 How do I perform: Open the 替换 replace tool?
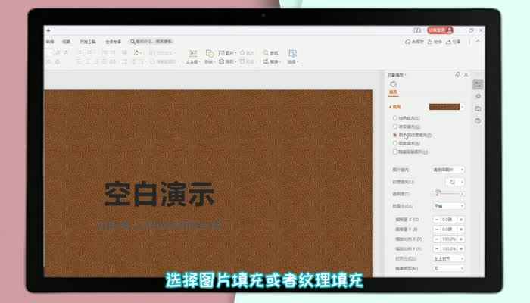(271, 61)
